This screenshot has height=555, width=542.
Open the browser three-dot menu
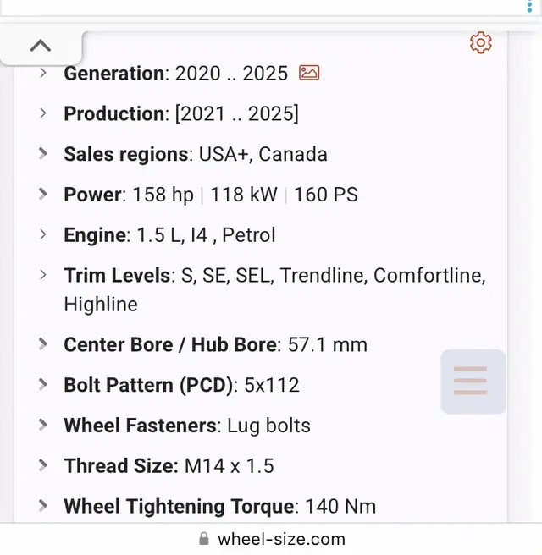[531, 5]
